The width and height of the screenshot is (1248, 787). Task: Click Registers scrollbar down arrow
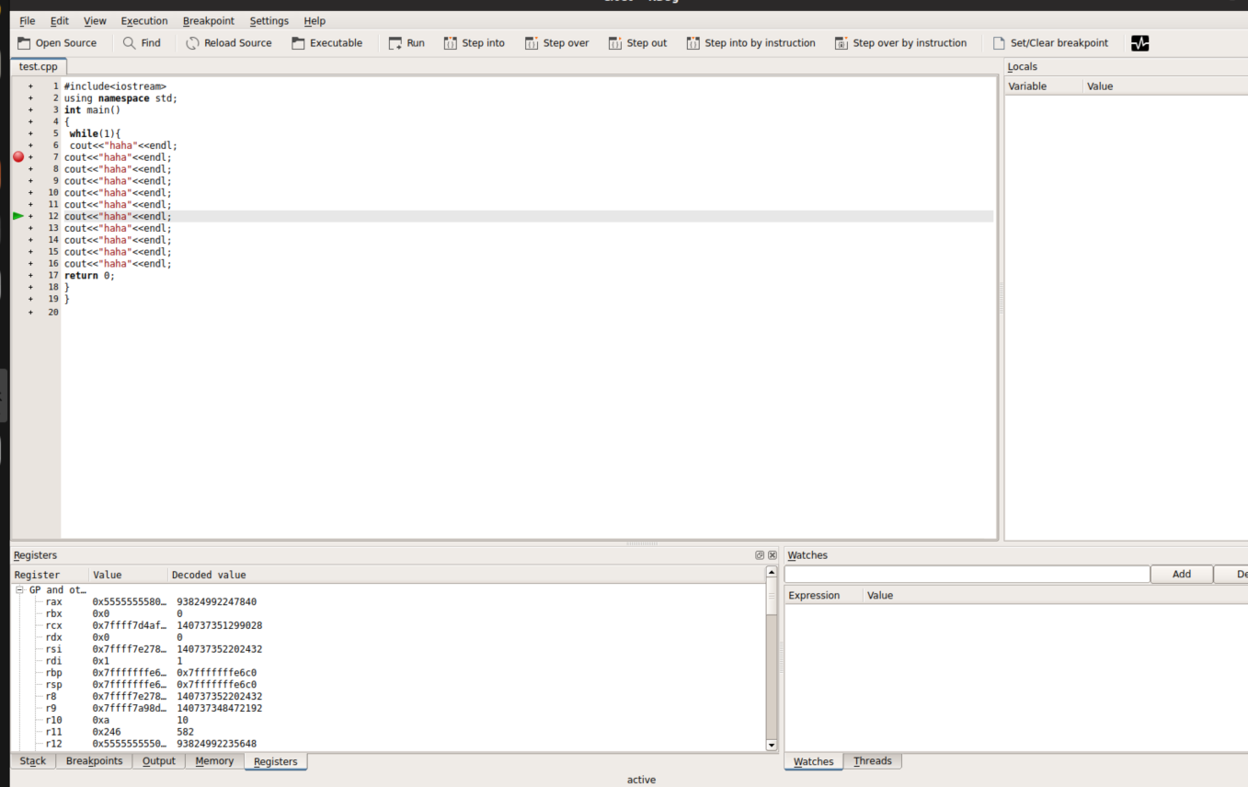coord(772,746)
